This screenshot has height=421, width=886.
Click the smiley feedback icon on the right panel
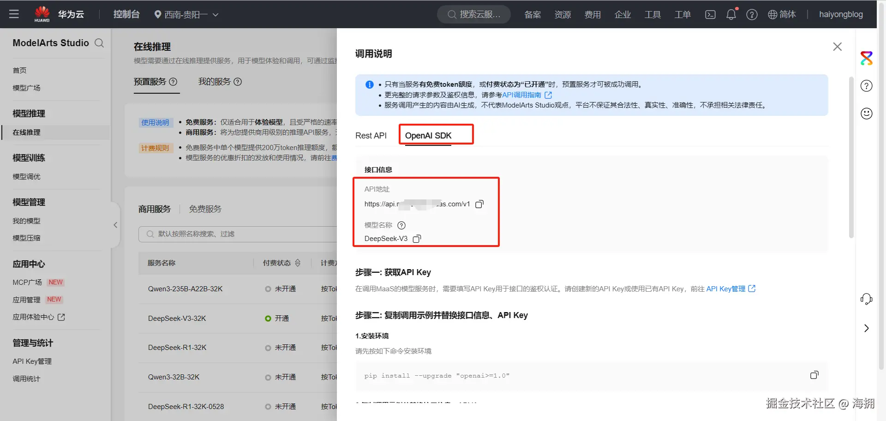(x=867, y=114)
